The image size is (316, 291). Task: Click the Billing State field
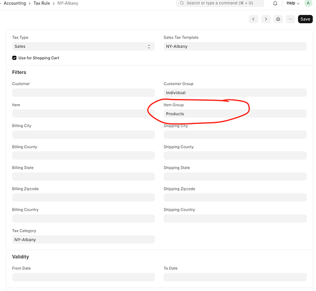[x=83, y=176]
